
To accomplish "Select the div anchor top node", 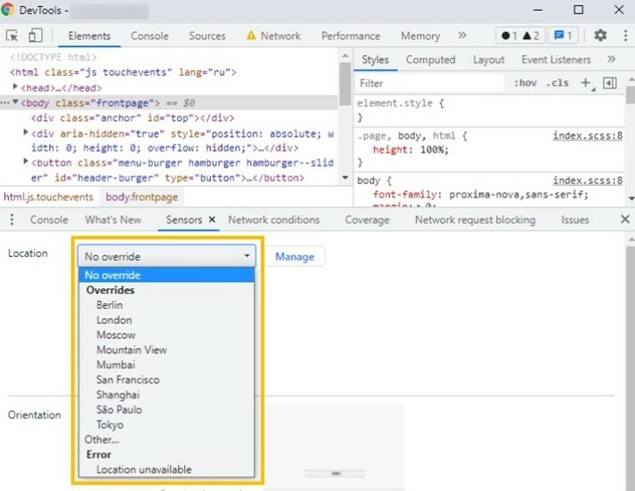I will point(133,118).
